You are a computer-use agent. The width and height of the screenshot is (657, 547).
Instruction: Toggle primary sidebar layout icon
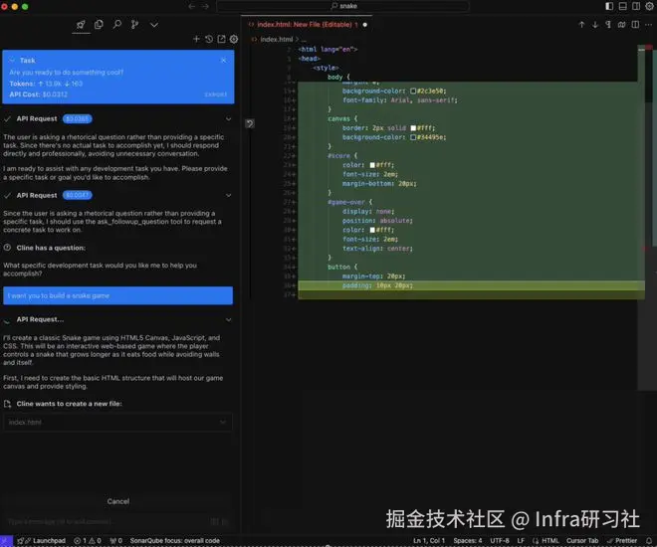(609, 6)
